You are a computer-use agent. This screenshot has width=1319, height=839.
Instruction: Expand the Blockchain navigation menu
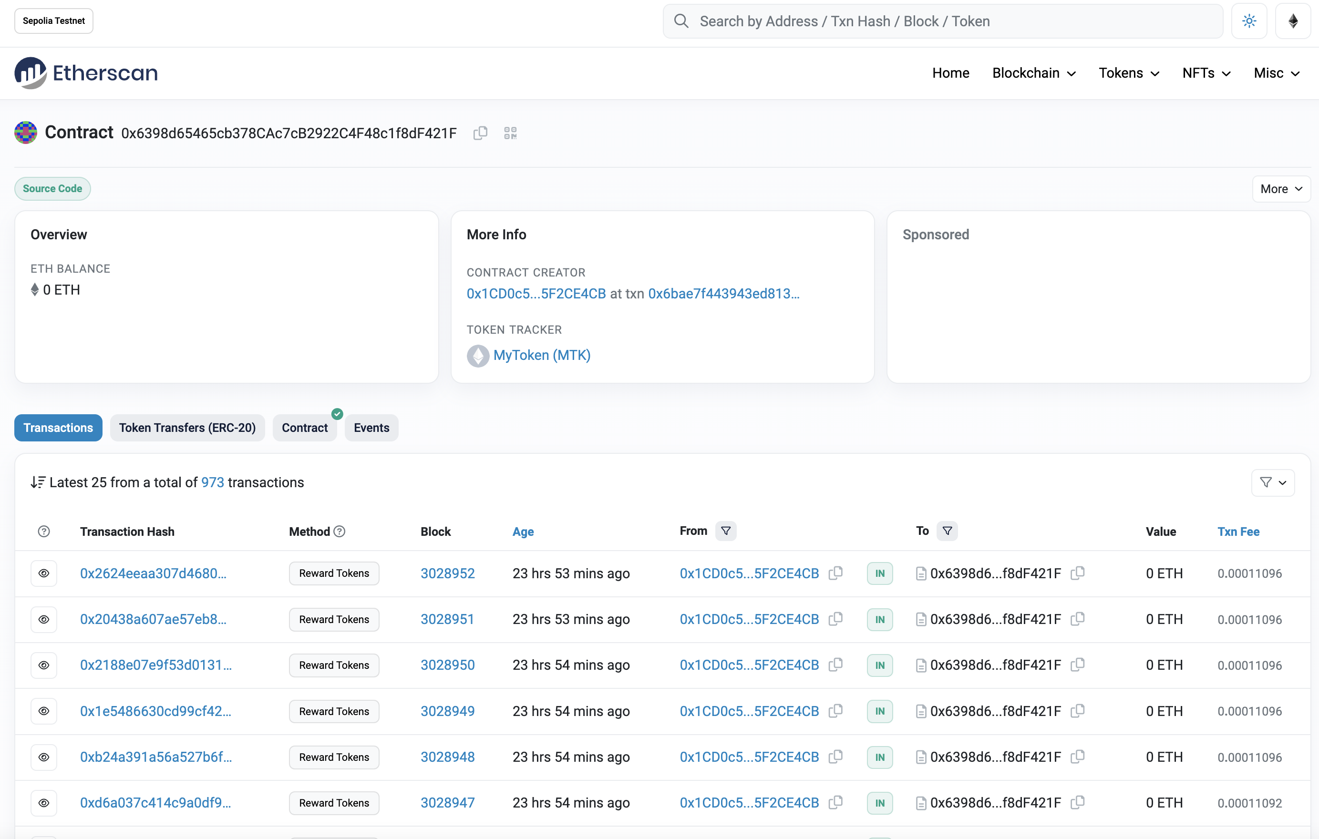(1034, 73)
